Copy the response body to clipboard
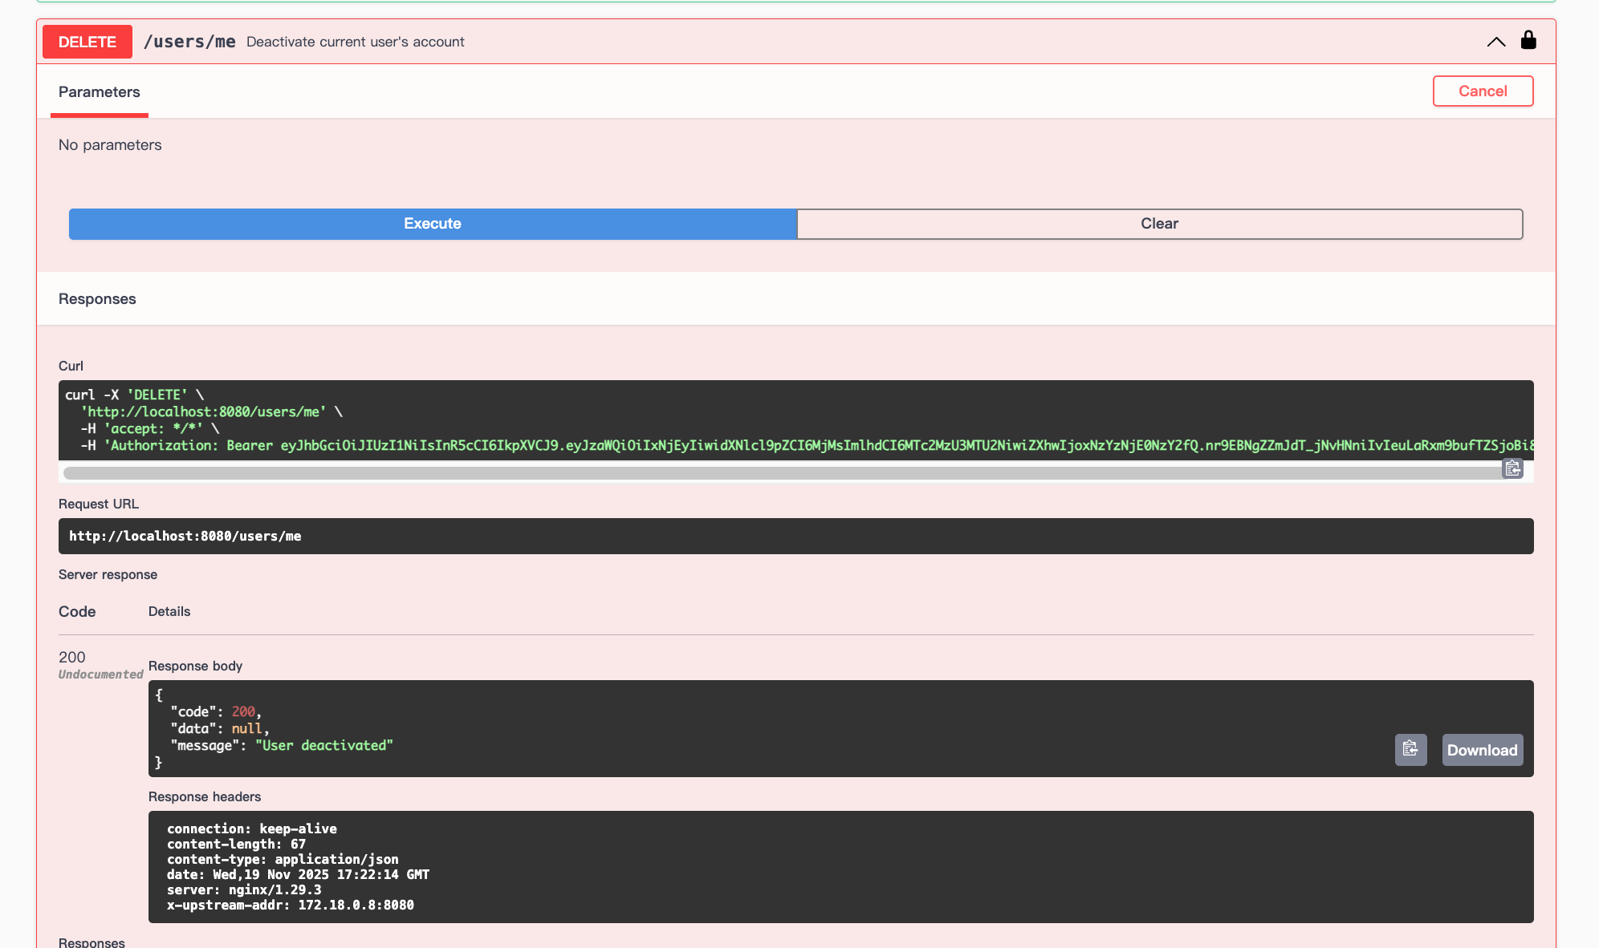Viewport: 1599px width, 948px height. tap(1410, 749)
